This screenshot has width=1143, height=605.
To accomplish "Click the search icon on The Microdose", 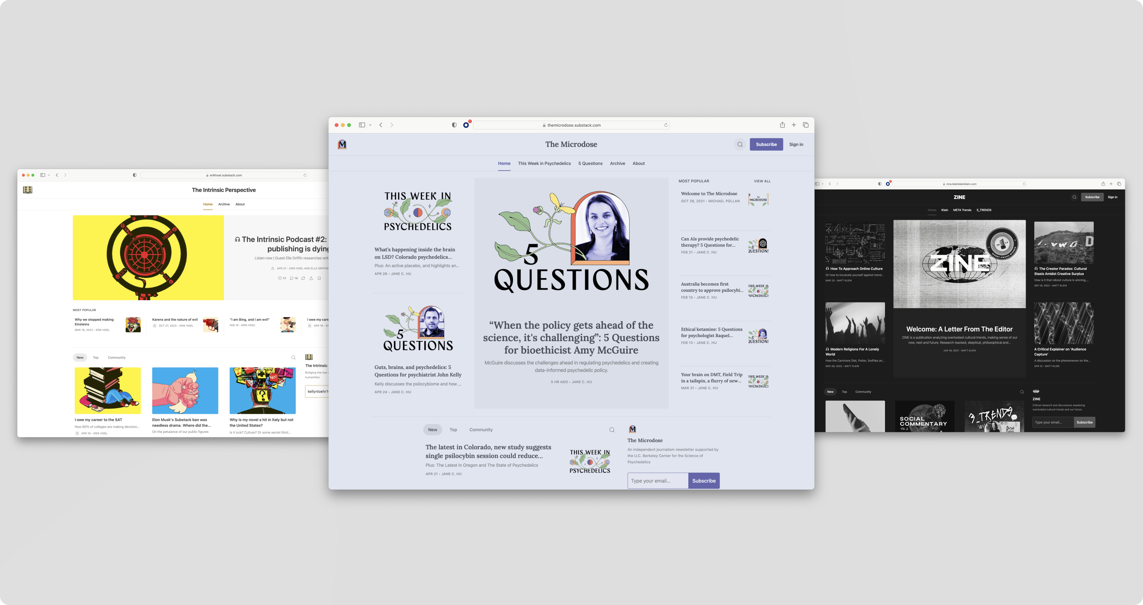I will tap(740, 144).
